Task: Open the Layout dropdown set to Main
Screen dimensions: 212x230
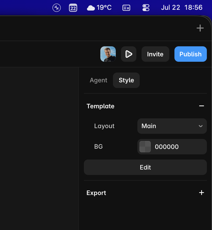Action: coord(172,126)
